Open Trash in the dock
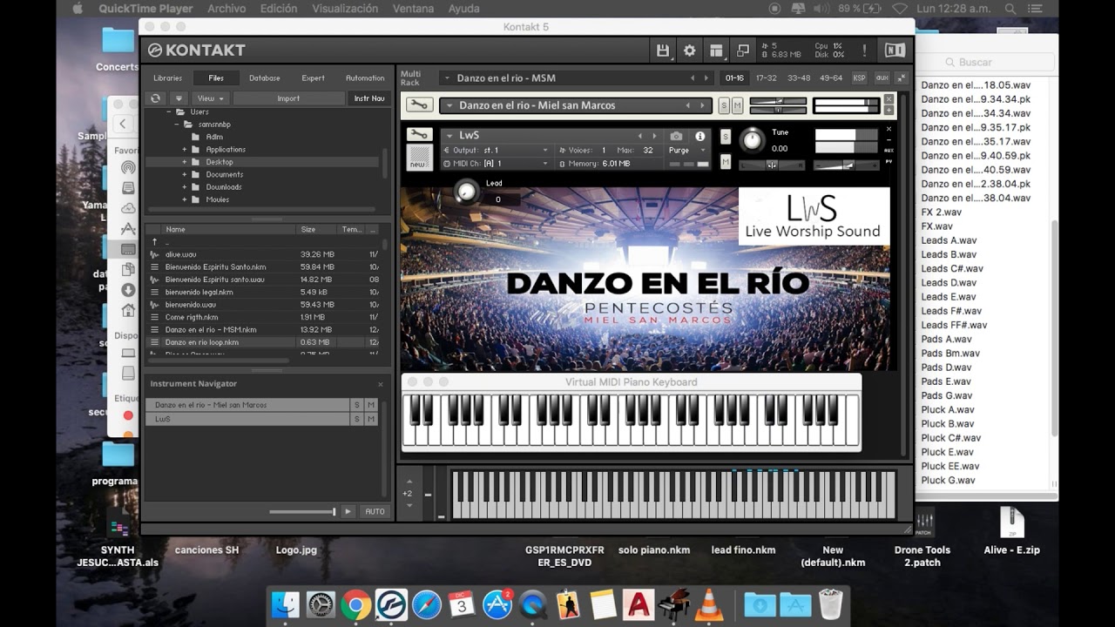The width and height of the screenshot is (1115, 627). pyautogui.click(x=830, y=604)
